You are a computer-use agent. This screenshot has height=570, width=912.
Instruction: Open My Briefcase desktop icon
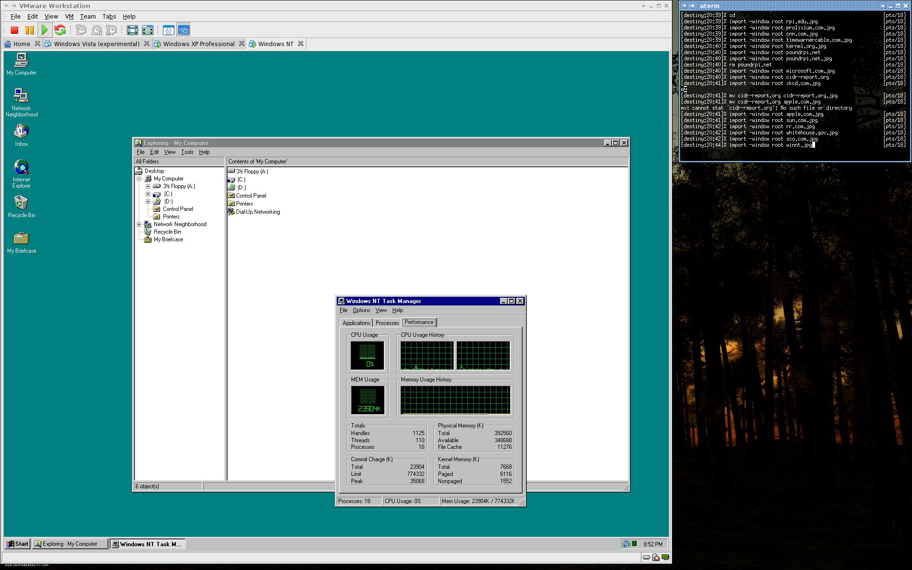tap(21, 242)
